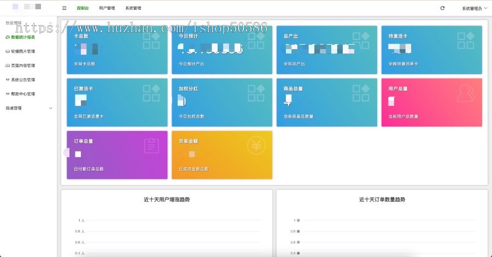
Task: Click the site logo at top left
Action: coord(27,7)
